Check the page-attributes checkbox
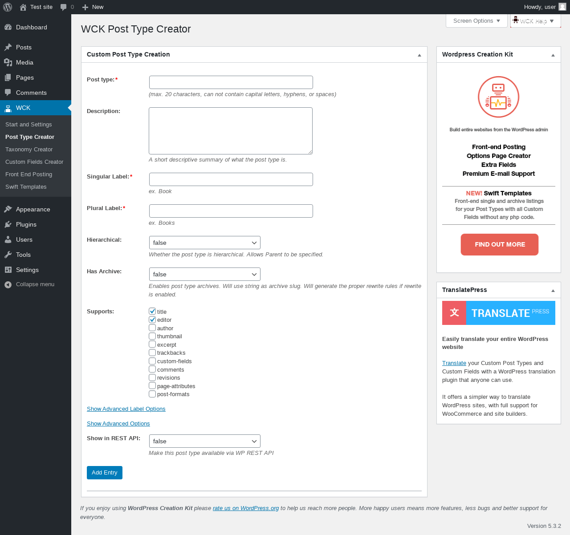This screenshot has width=570, height=535. 152,385
